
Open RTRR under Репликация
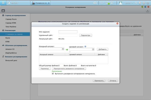(x=7, y=42)
